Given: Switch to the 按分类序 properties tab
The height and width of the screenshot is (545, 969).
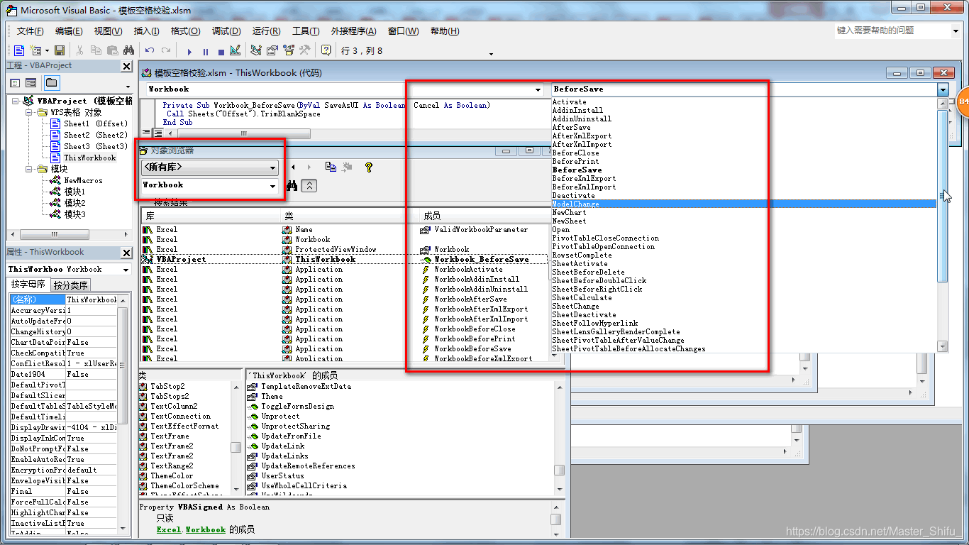Looking at the screenshot, I should 71,285.
